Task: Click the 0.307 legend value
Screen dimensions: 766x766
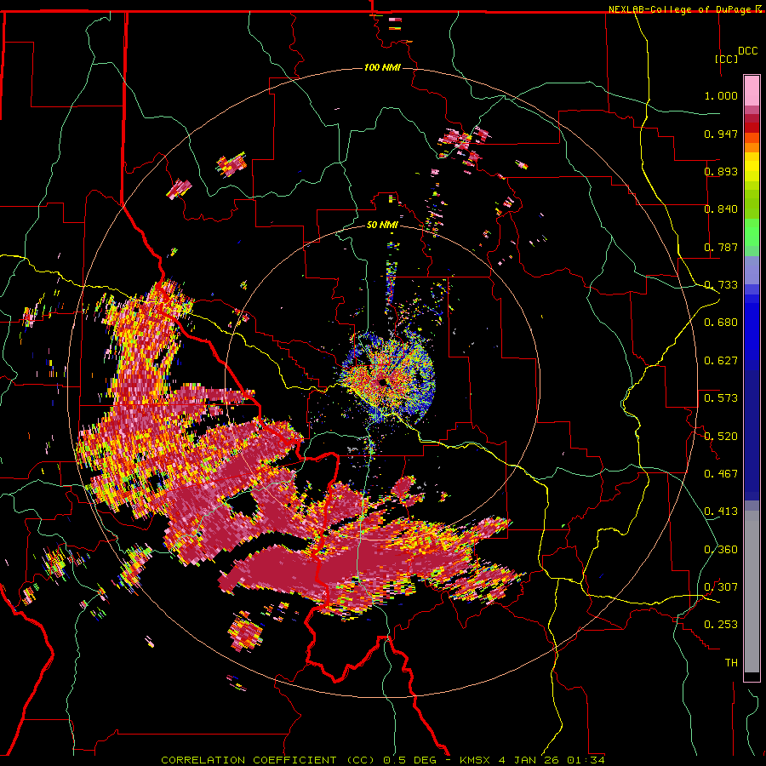Action: 721,586
